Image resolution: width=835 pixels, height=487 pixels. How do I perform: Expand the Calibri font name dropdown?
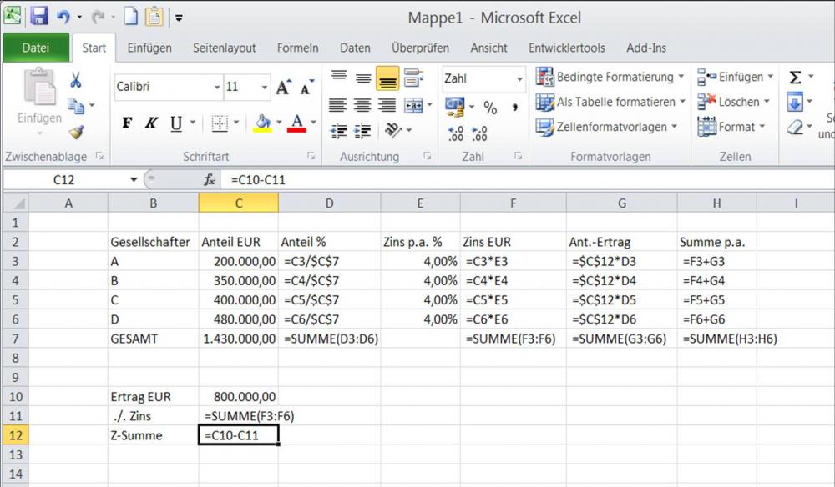click(x=216, y=87)
